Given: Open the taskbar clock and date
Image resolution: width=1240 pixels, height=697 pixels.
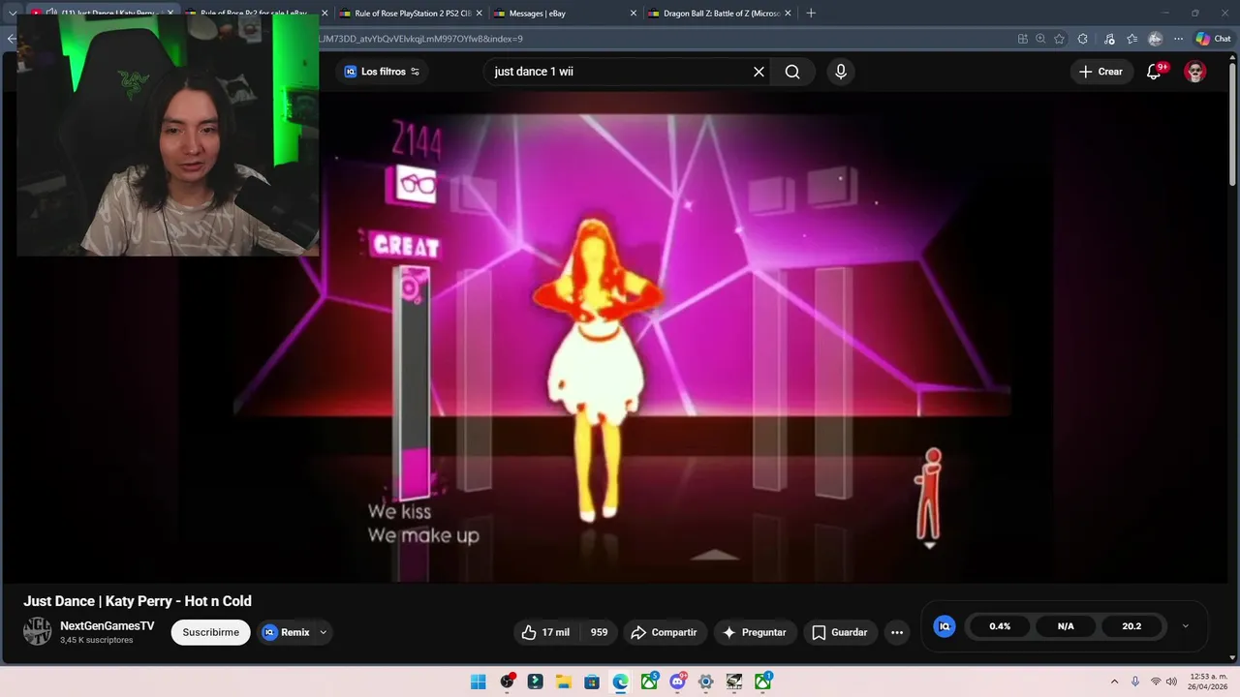Looking at the screenshot, I should click(1208, 682).
